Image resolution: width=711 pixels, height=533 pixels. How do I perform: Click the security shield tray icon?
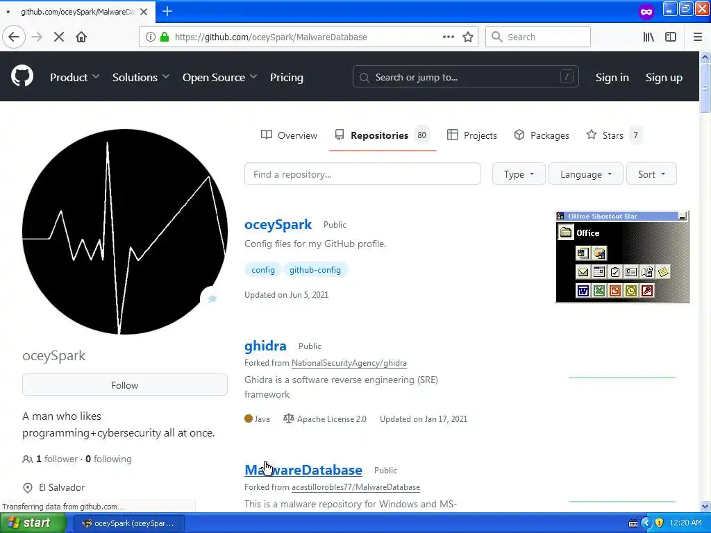(659, 523)
